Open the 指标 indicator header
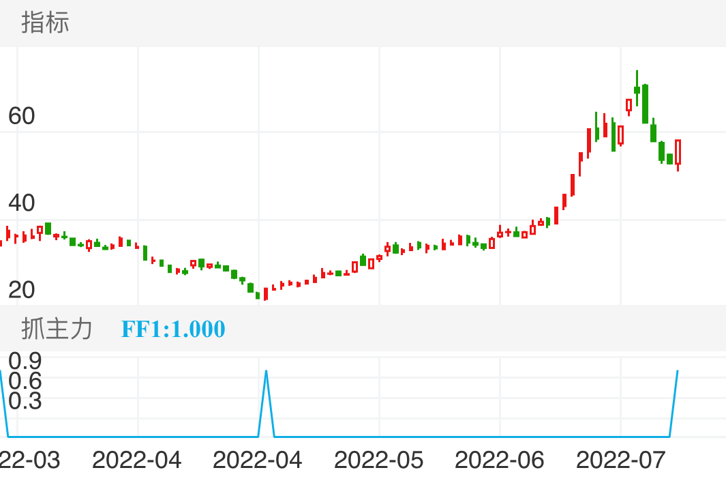 [x=46, y=23]
